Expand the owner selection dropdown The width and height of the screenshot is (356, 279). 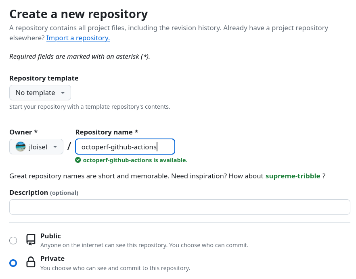click(x=36, y=146)
